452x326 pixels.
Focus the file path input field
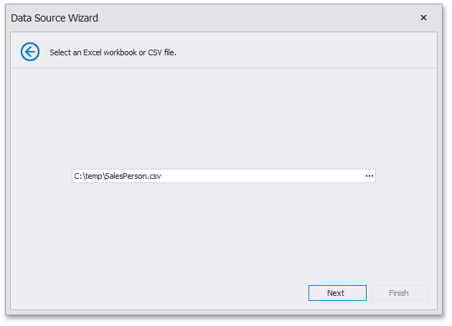coord(215,176)
